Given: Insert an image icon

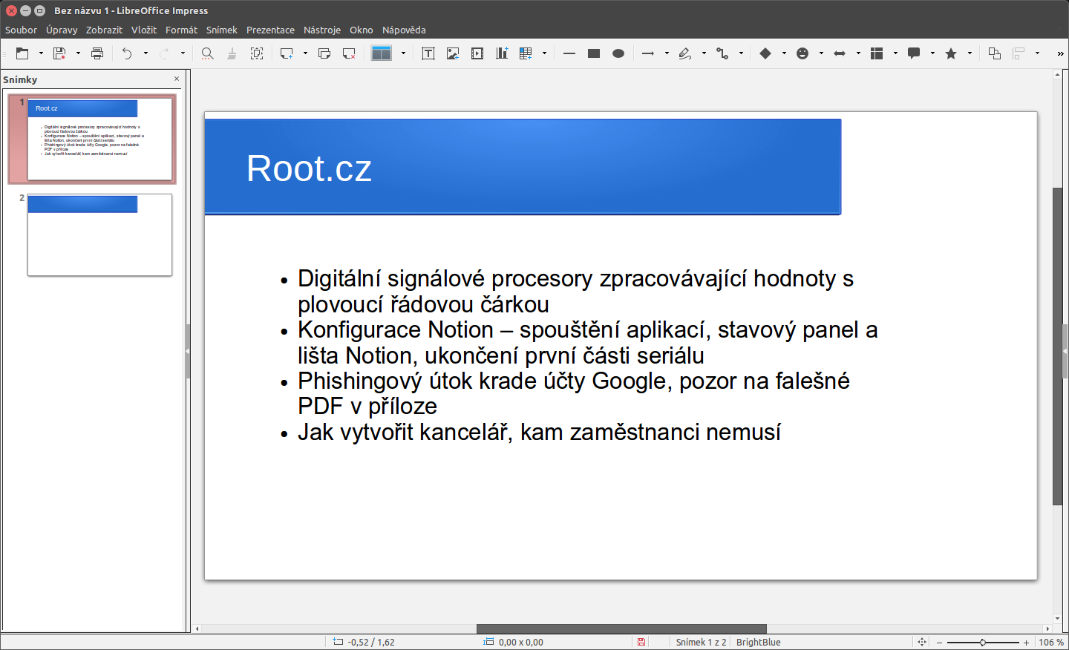Looking at the screenshot, I should point(453,53).
